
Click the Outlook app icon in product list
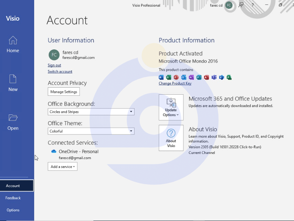184,77
